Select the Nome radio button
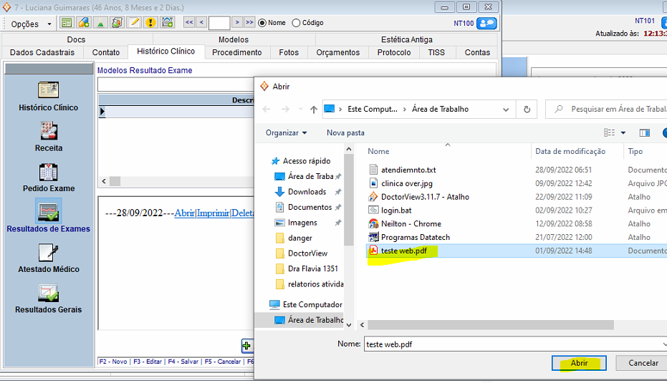 262,23
